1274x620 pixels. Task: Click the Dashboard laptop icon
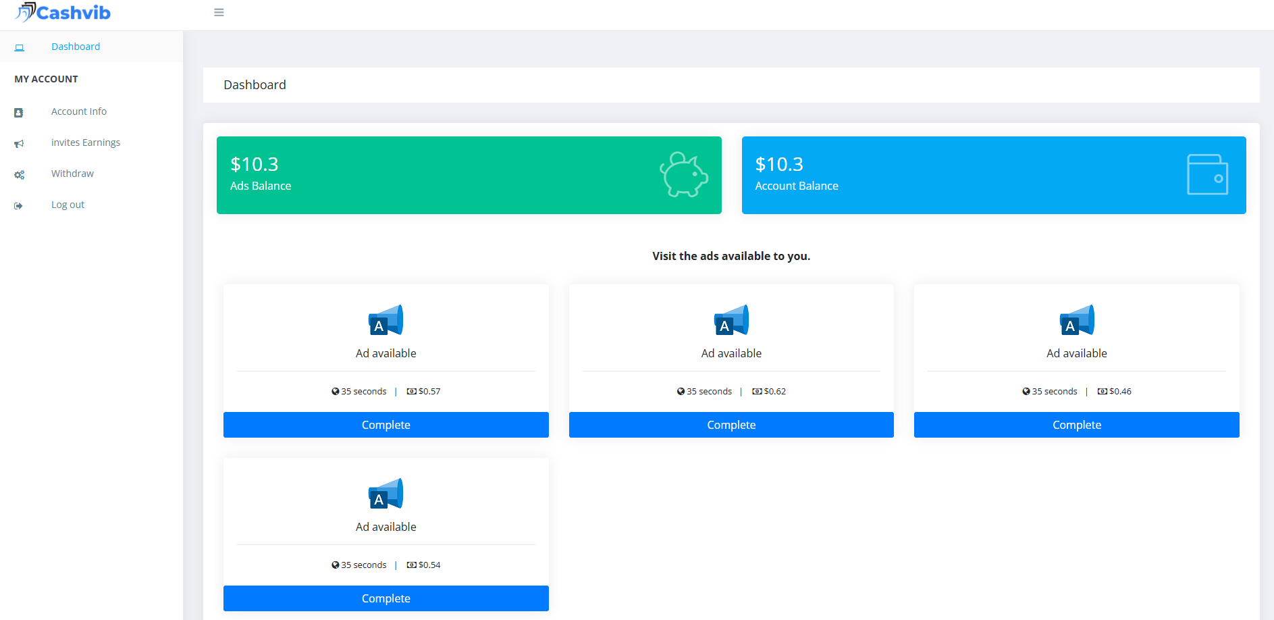tap(20, 47)
